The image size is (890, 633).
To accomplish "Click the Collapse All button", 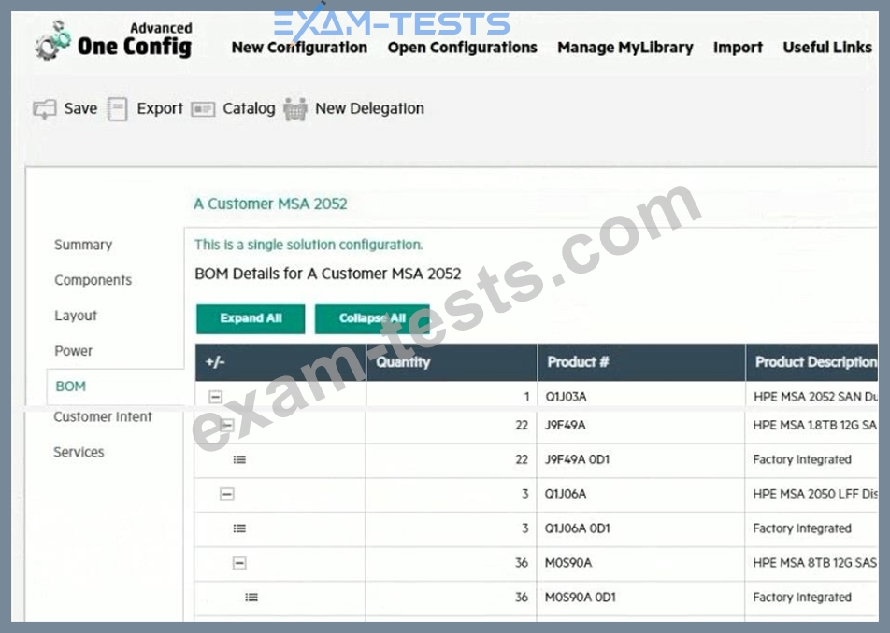I will 372,318.
